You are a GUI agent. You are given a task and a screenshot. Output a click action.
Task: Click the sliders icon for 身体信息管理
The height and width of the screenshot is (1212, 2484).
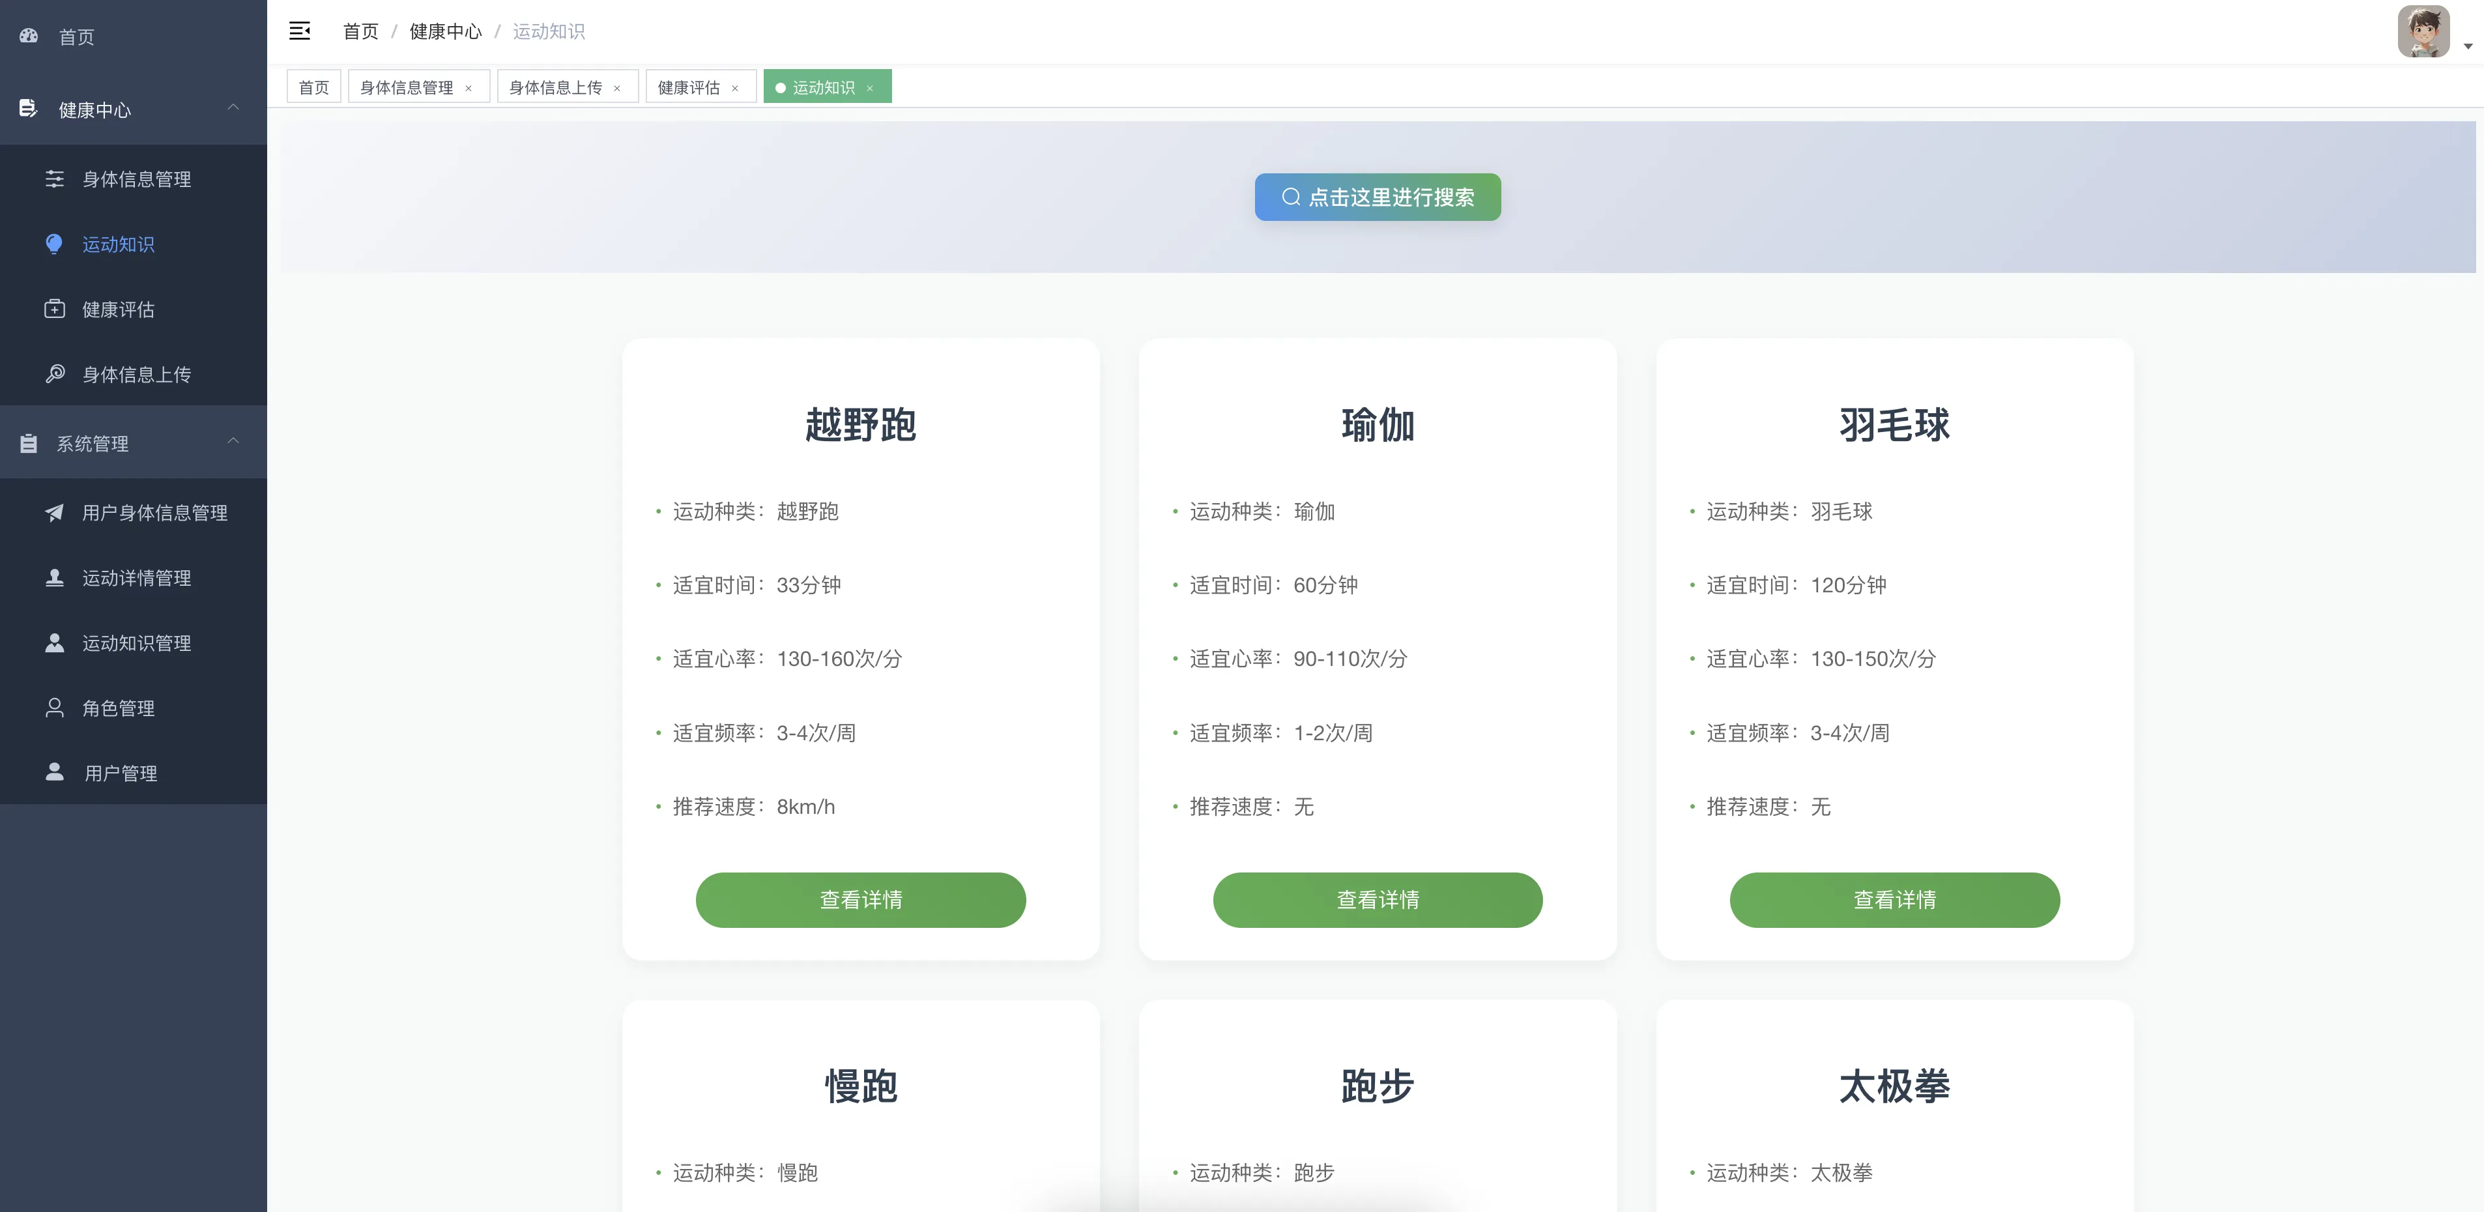click(x=55, y=179)
